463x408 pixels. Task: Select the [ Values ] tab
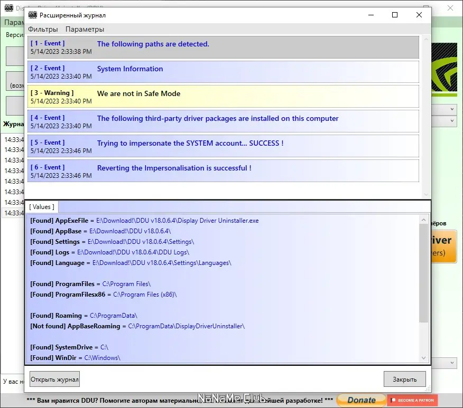42,207
